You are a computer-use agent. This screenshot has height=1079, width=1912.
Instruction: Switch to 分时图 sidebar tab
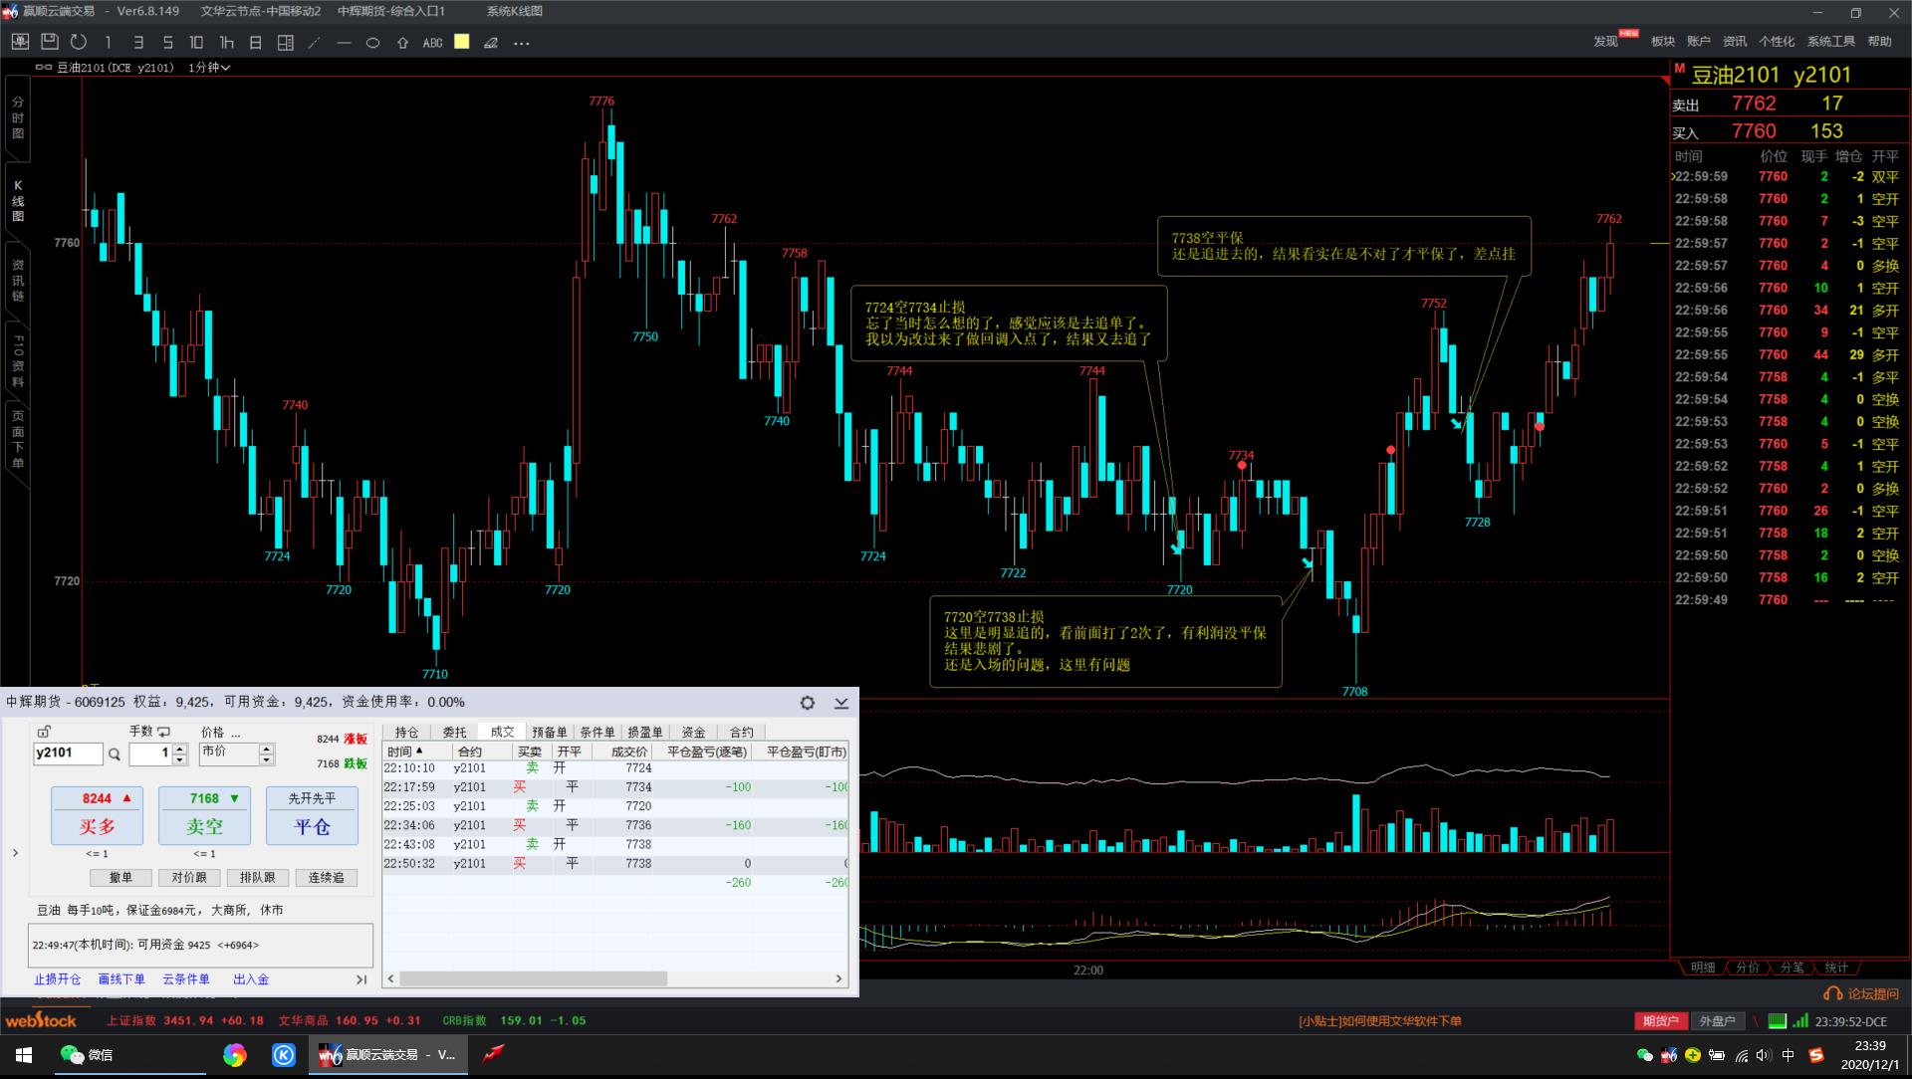(18, 117)
